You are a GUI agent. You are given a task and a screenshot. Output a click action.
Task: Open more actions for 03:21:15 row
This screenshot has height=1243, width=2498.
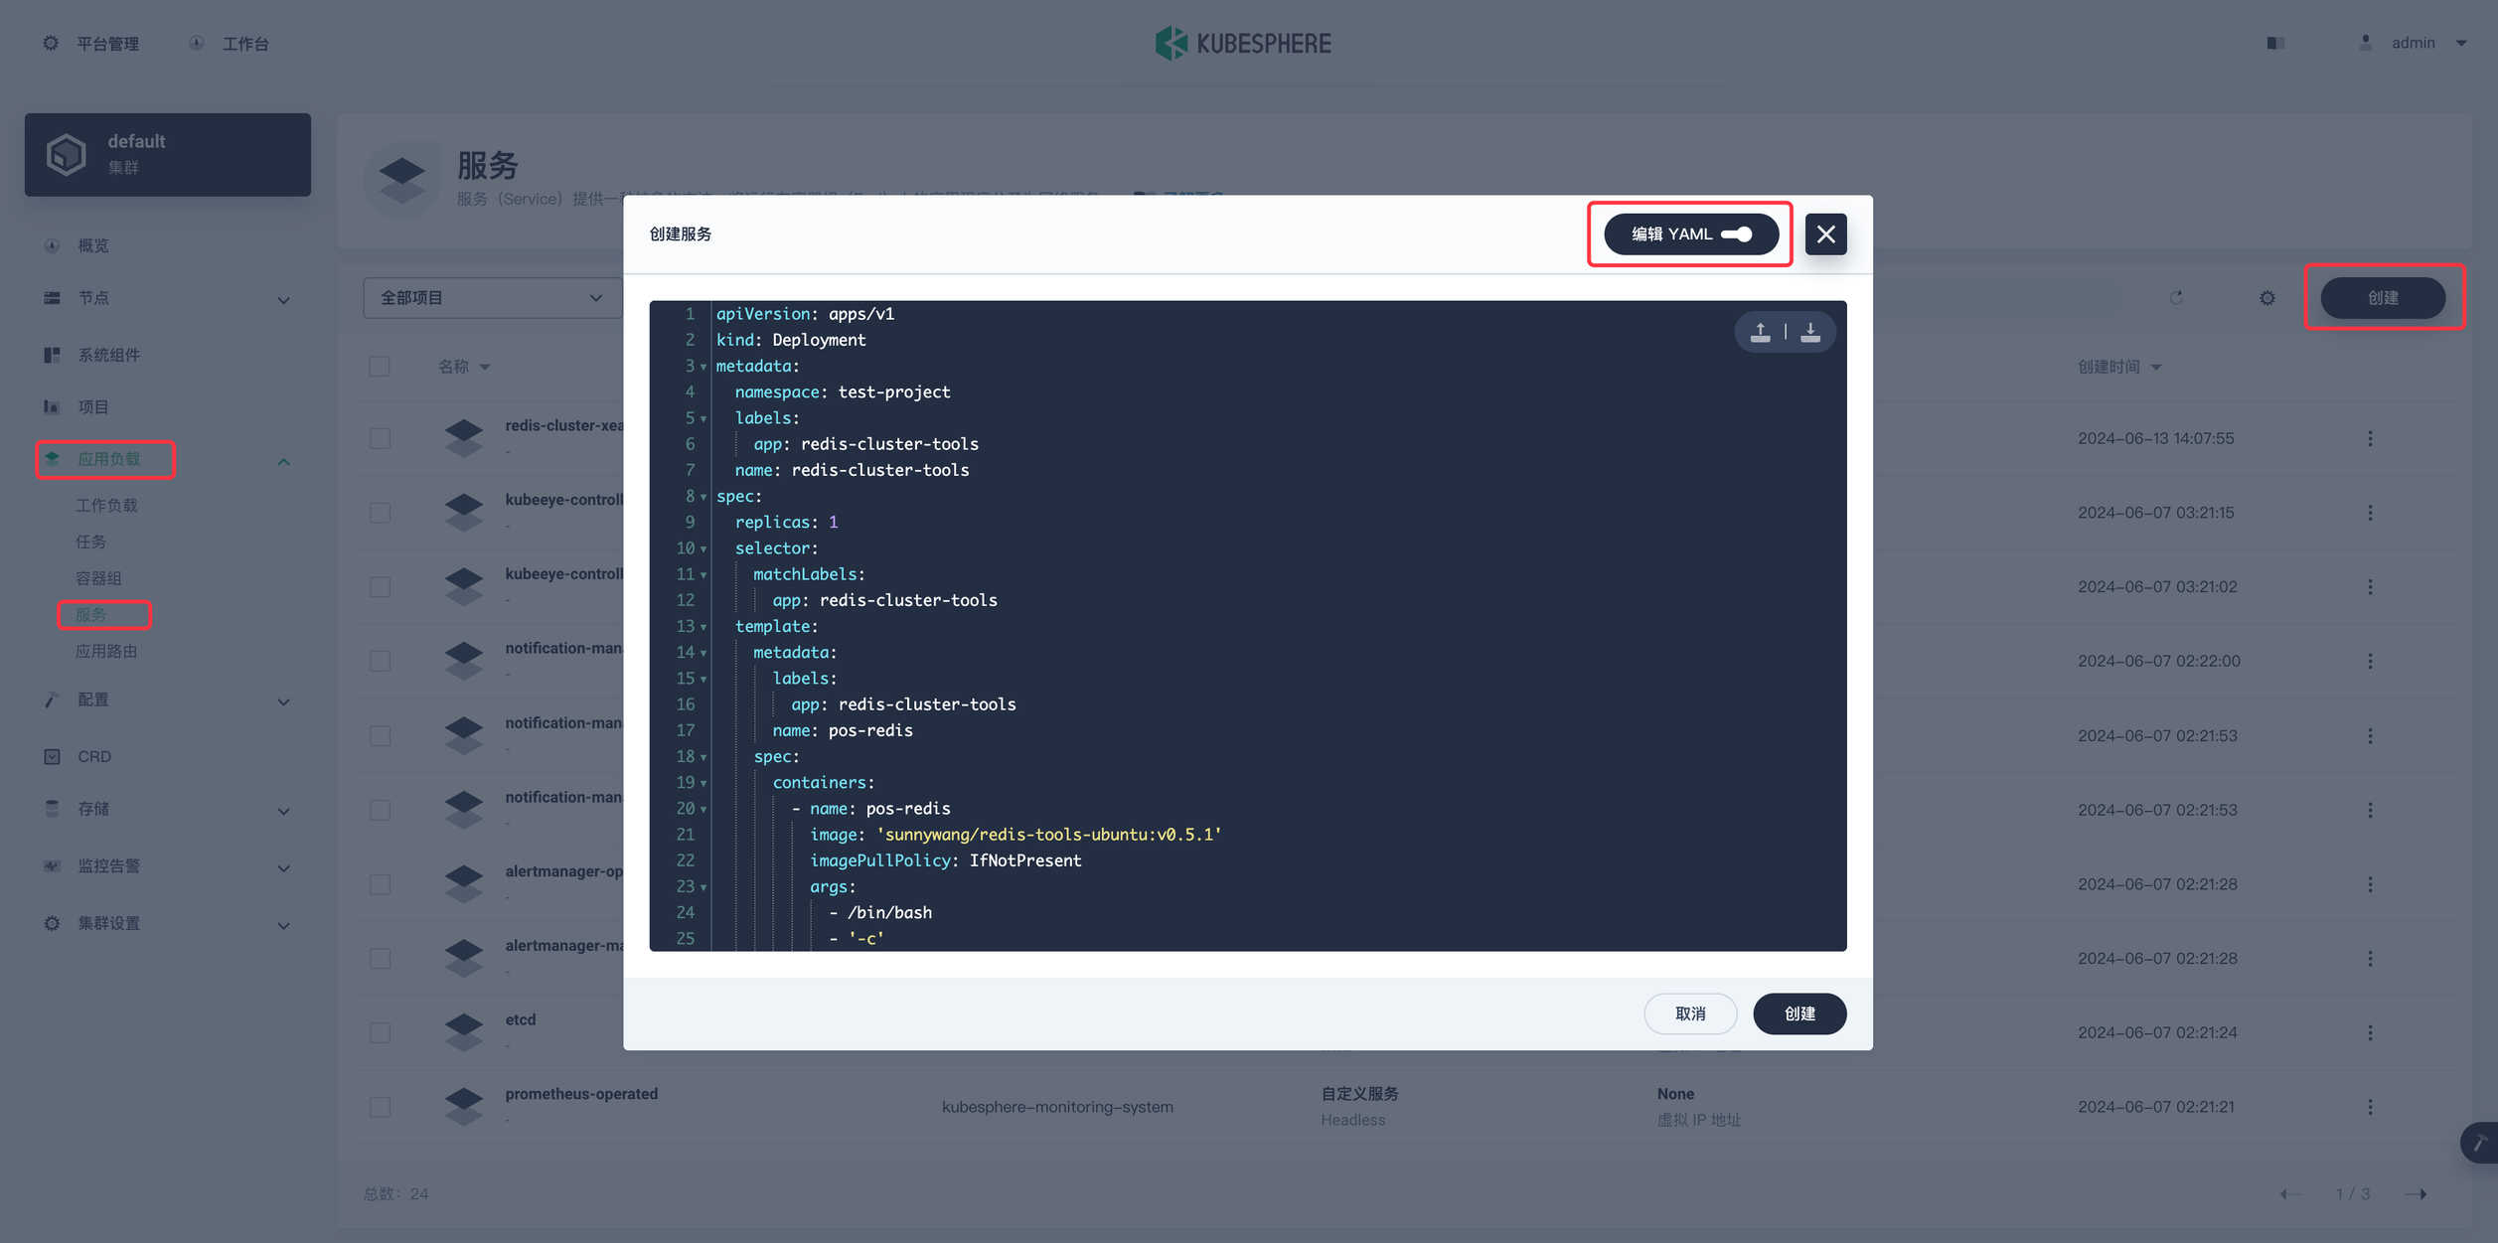click(2370, 513)
